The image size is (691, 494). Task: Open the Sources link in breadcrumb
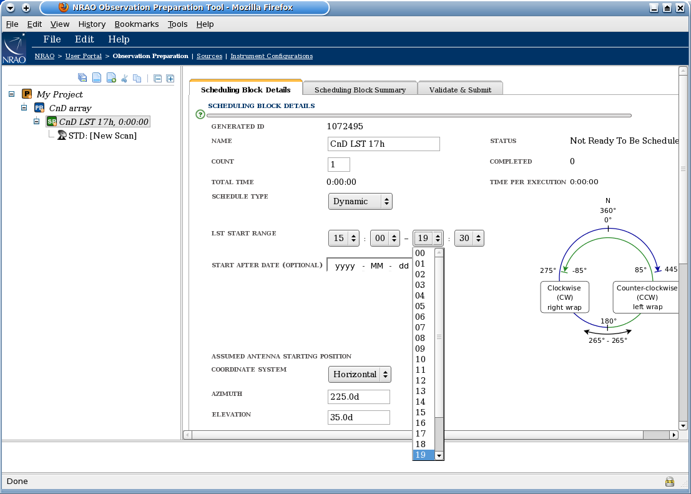[x=209, y=56]
